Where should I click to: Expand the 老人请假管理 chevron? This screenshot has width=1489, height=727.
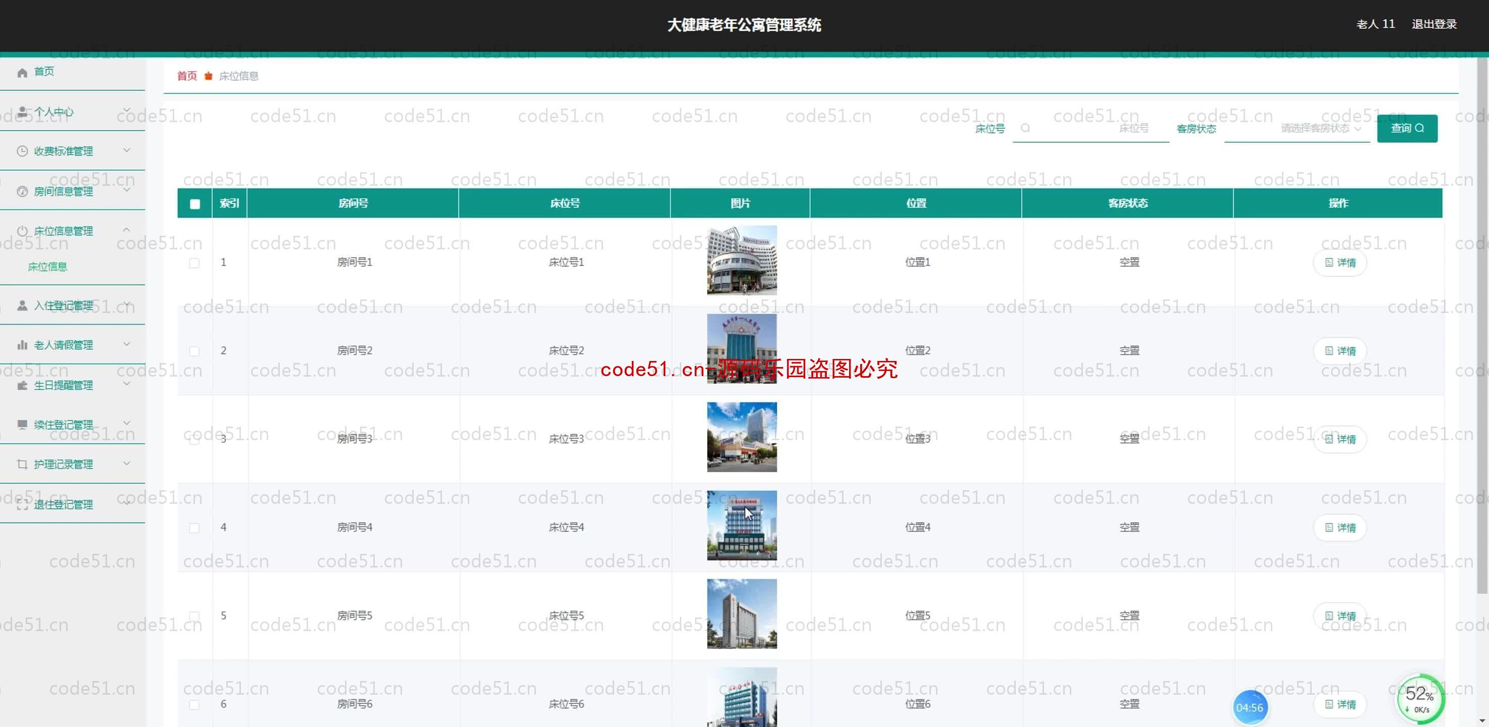tap(127, 344)
